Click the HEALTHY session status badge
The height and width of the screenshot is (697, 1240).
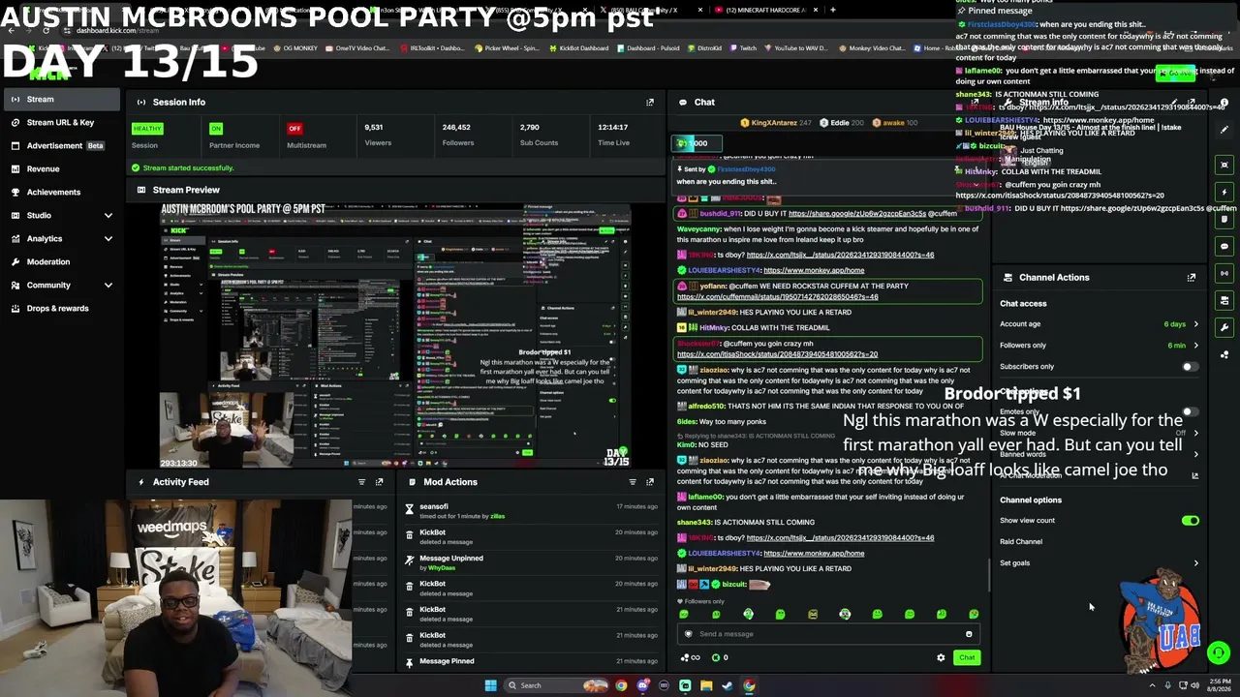pos(147,128)
